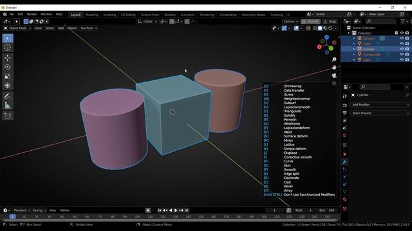Viewport: 412px width, 231px height.
Task: Switch to the Sculpting workspace tab
Action: 109,15
